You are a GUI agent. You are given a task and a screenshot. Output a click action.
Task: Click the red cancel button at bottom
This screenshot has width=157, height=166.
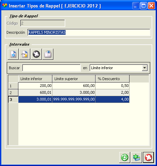(x=149, y=157)
